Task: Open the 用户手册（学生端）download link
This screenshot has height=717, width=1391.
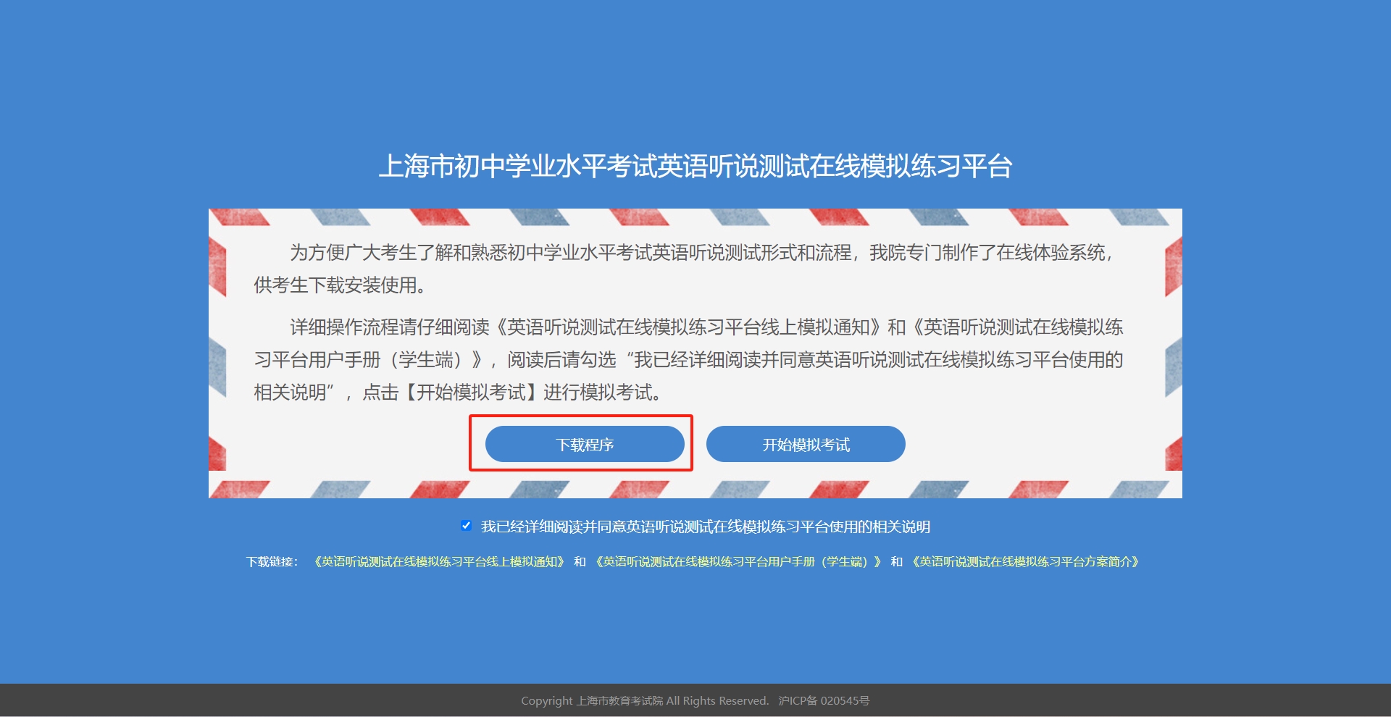Action: click(x=738, y=562)
